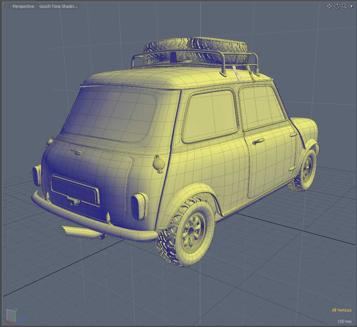Open the Perspective view type dropdown

(x=23, y=6)
